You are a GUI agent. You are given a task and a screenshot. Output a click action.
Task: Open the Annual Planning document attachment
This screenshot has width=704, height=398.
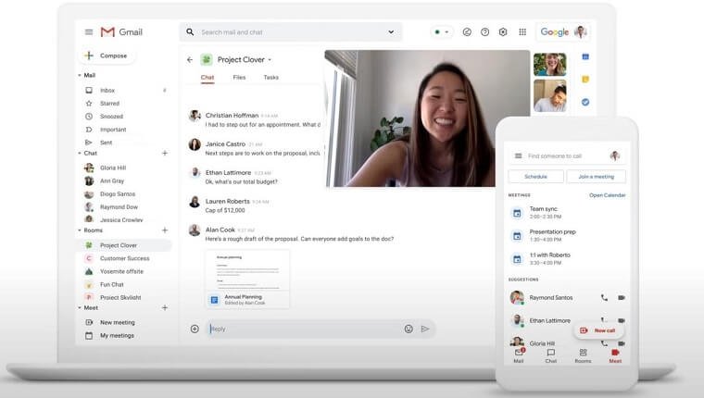click(247, 279)
